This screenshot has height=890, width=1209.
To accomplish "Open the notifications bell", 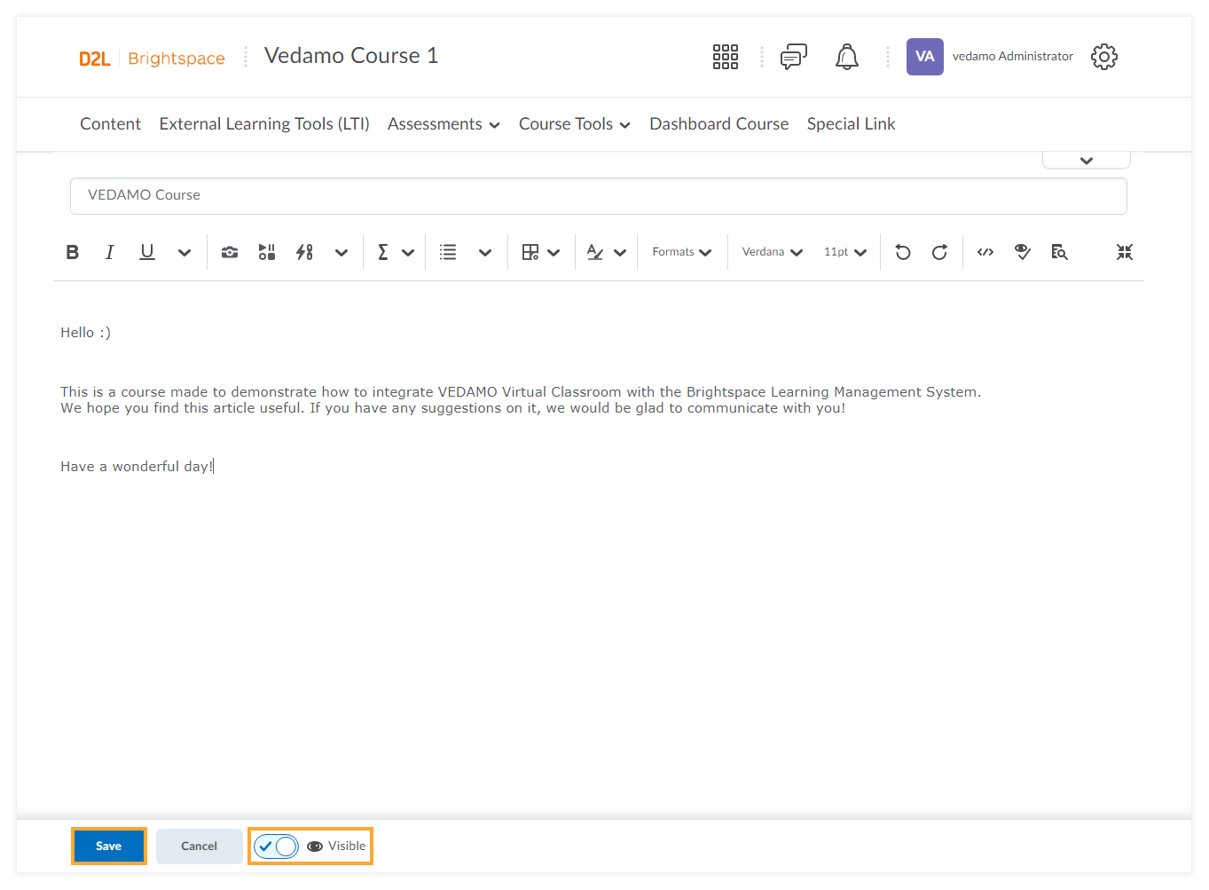I will pos(847,57).
